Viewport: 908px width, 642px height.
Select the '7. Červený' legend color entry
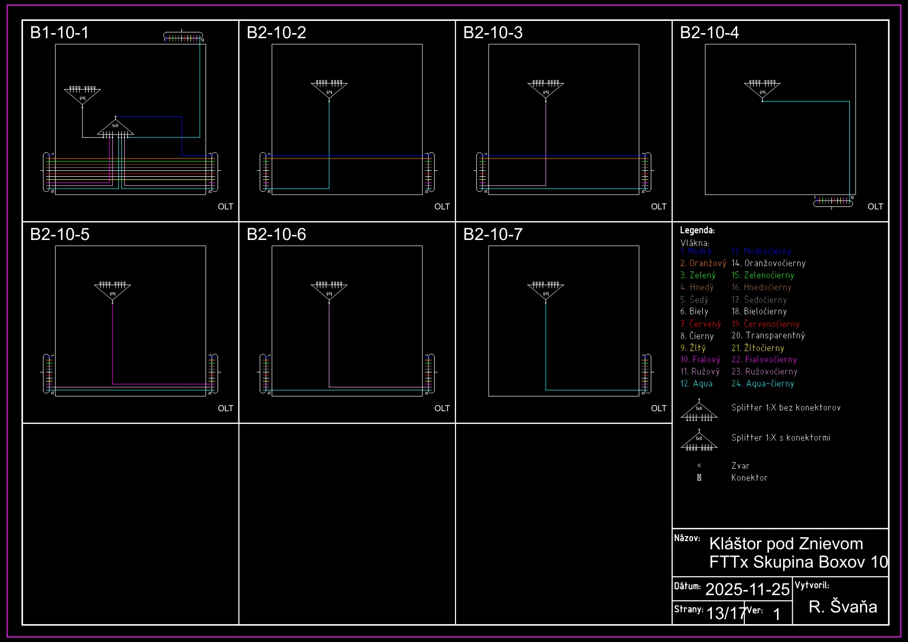point(701,324)
